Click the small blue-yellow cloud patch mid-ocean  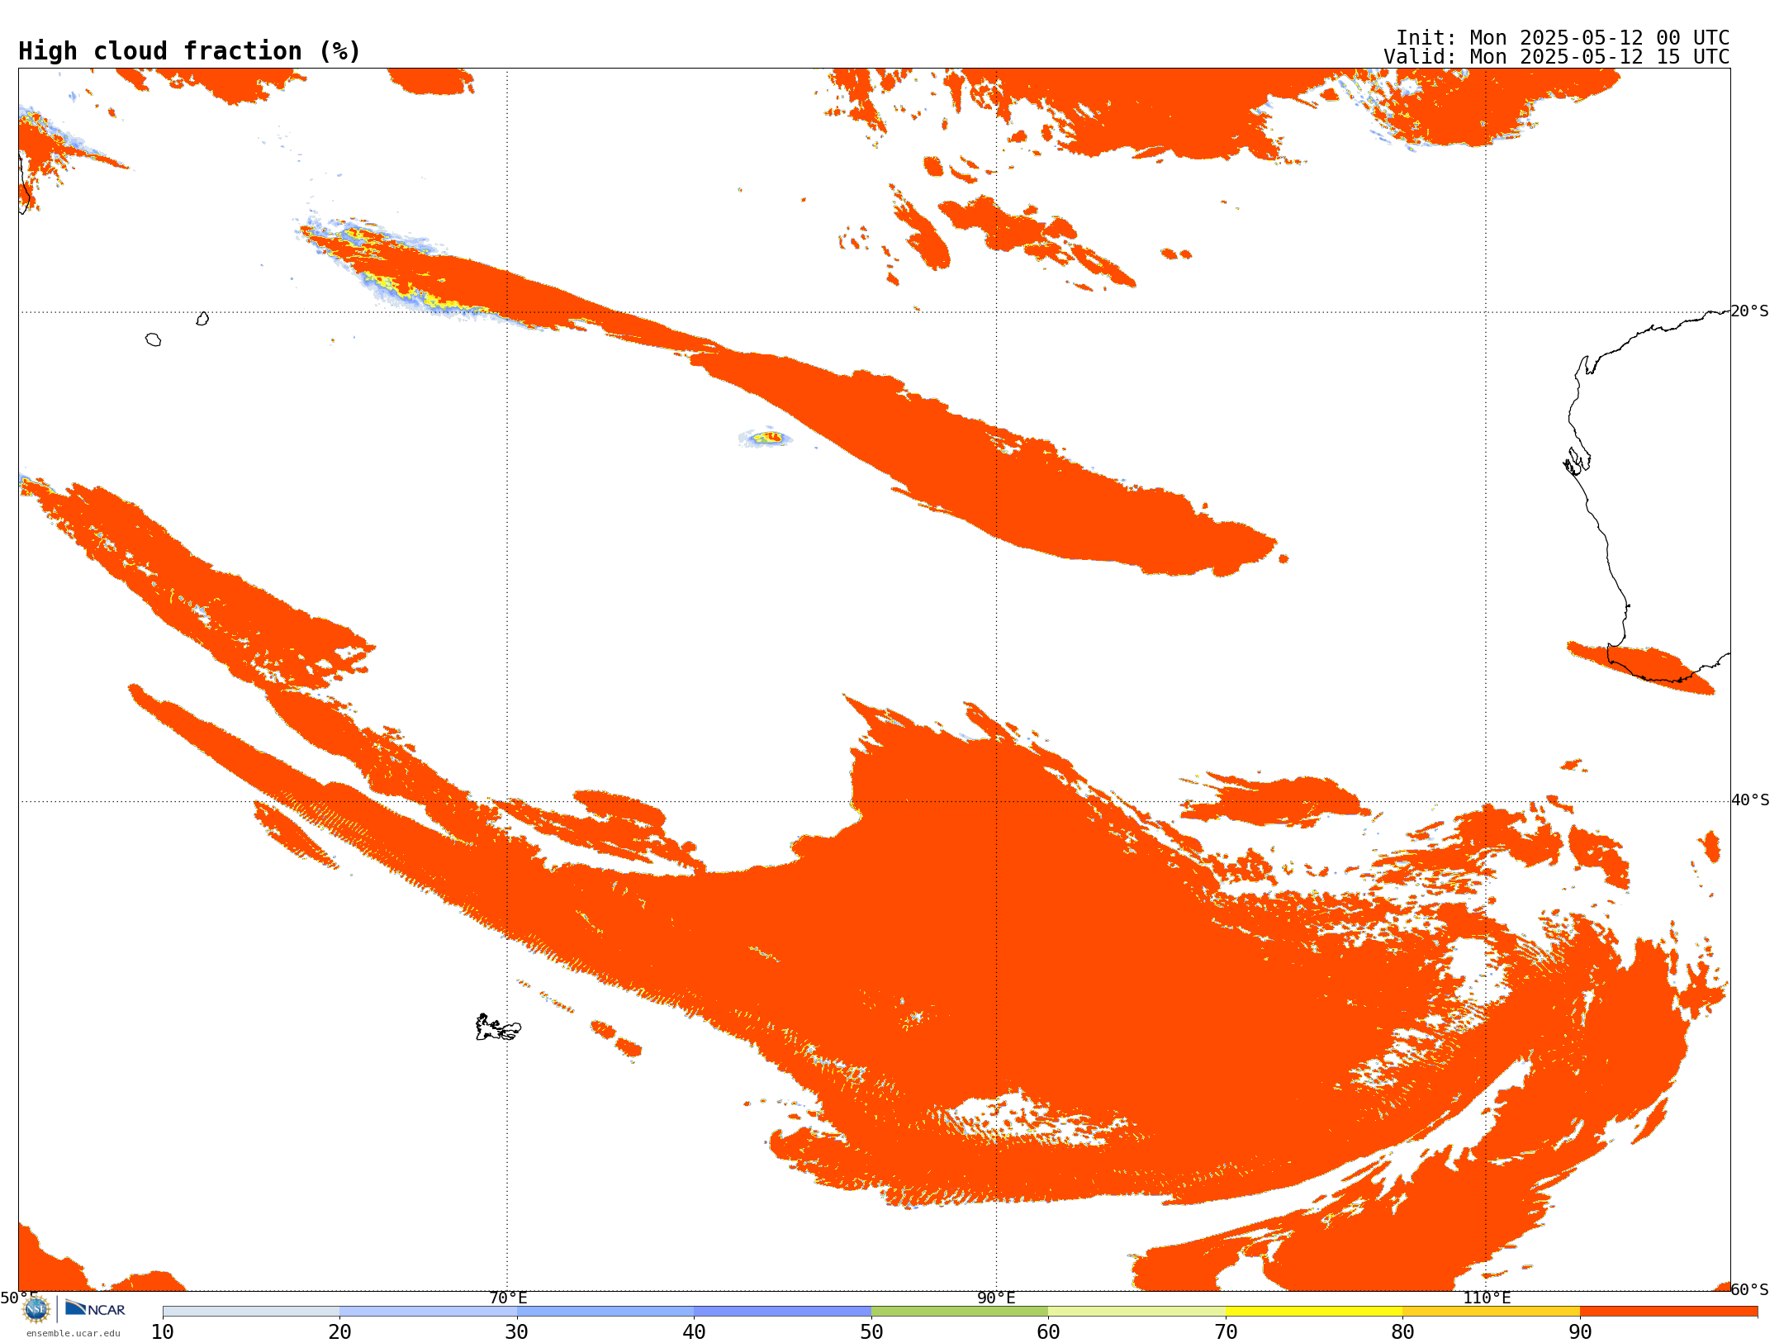766,438
